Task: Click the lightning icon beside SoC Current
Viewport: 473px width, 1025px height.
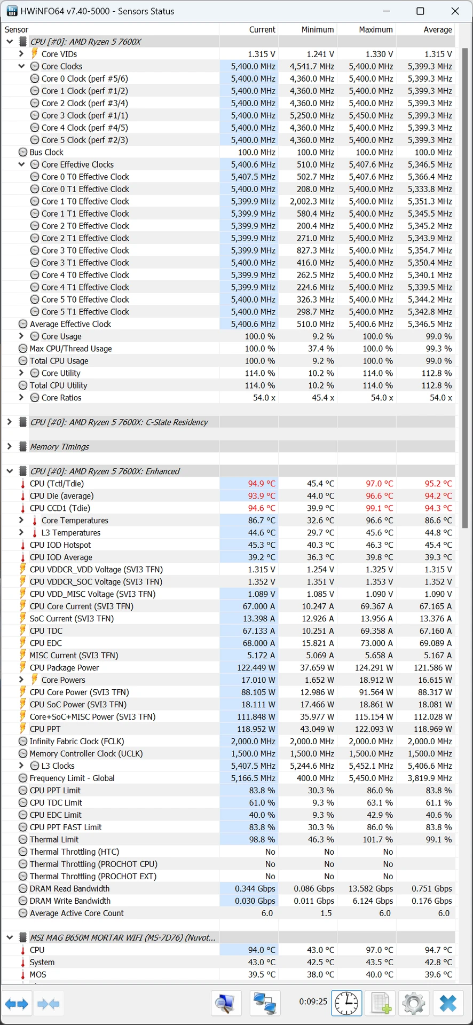Action: 23,618
